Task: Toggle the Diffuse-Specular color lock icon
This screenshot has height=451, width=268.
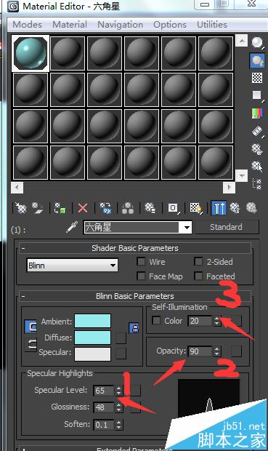Action: [31, 344]
